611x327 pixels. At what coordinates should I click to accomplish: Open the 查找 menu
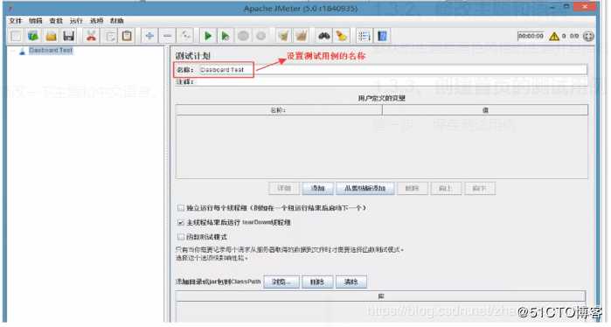(x=56, y=21)
